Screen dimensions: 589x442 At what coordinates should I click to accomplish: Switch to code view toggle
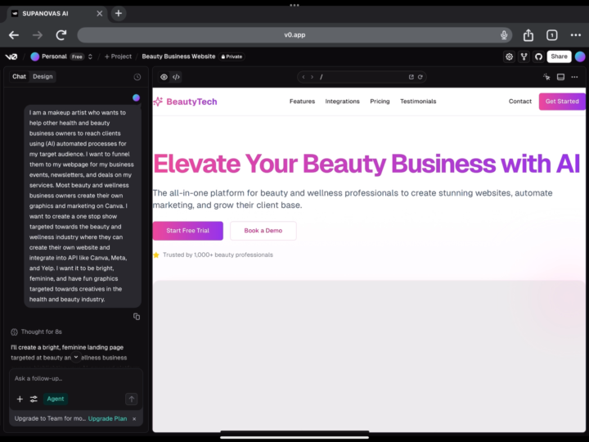pyautogui.click(x=176, y=77)
